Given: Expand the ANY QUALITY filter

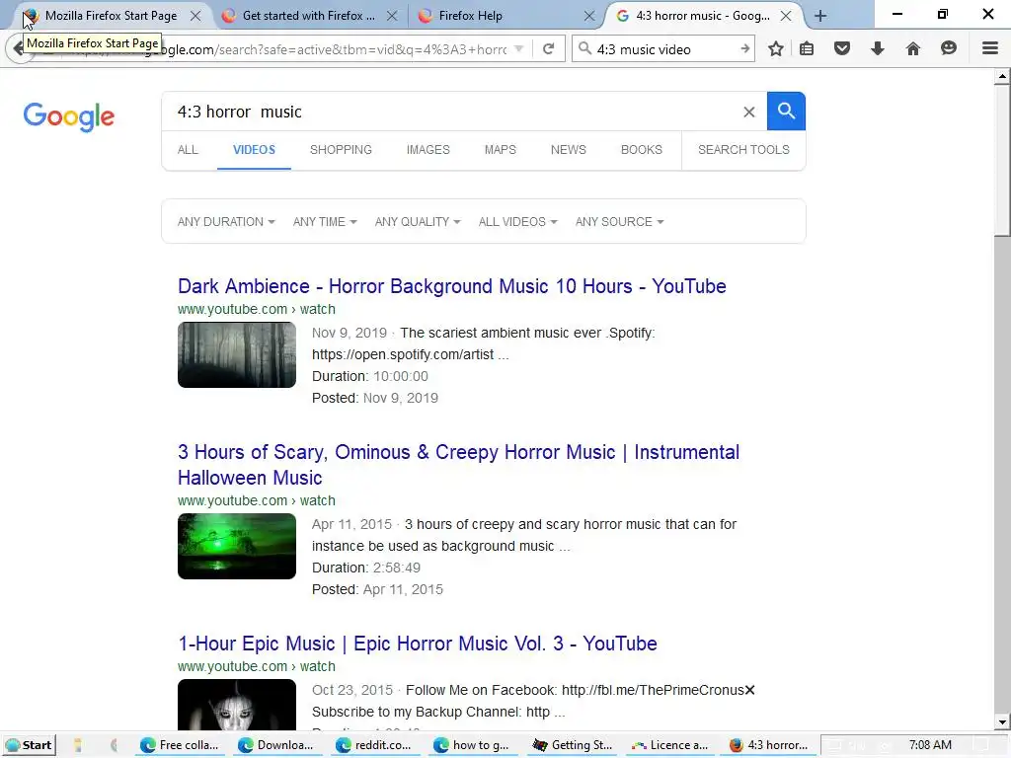Looking at the screenshot, I should pos(418,222).
